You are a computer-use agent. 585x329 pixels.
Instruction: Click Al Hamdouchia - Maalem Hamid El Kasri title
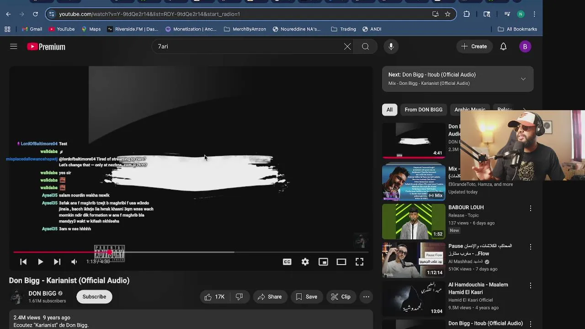(478, 289)
